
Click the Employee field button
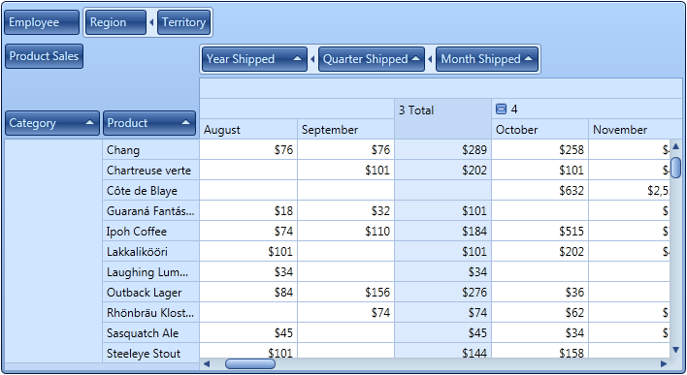[42, 22]
